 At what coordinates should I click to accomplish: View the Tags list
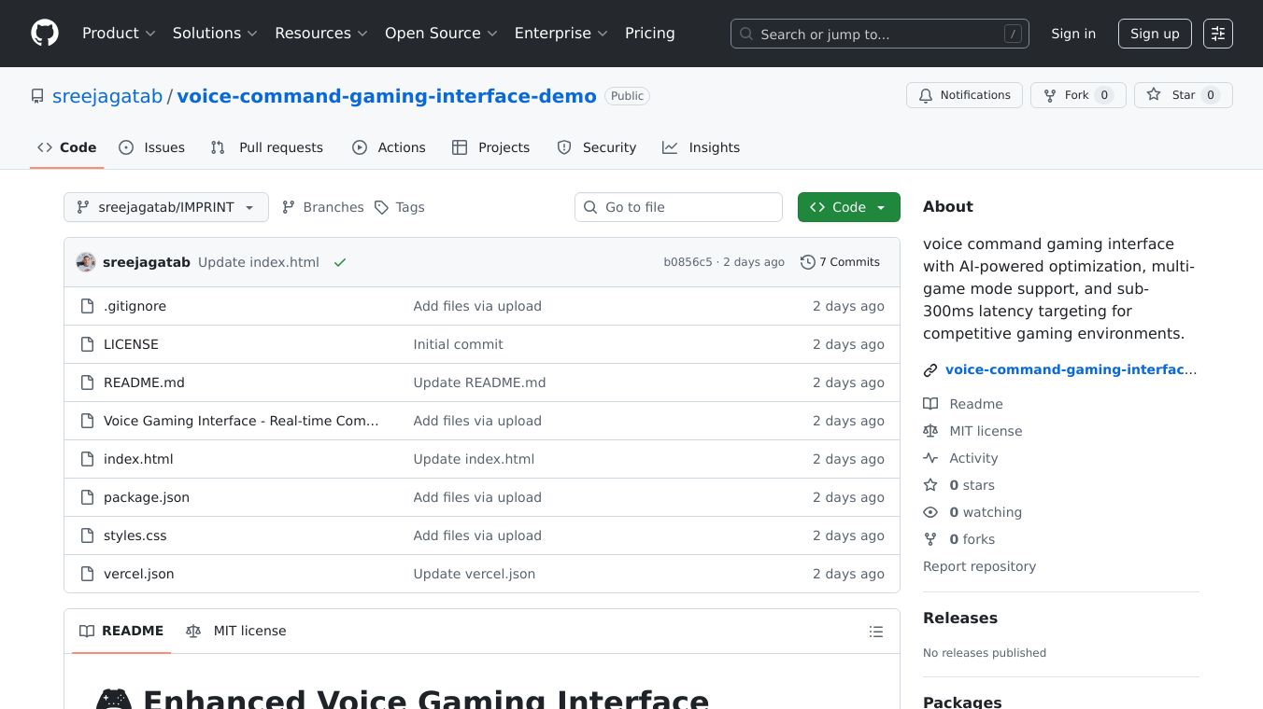click(400, 207)
